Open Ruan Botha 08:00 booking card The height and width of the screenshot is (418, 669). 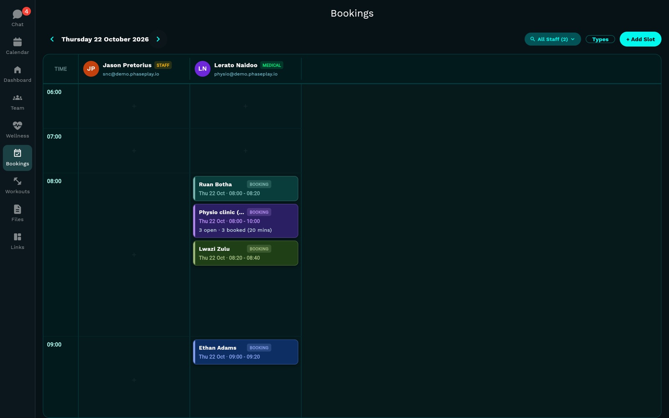(245, 189)
